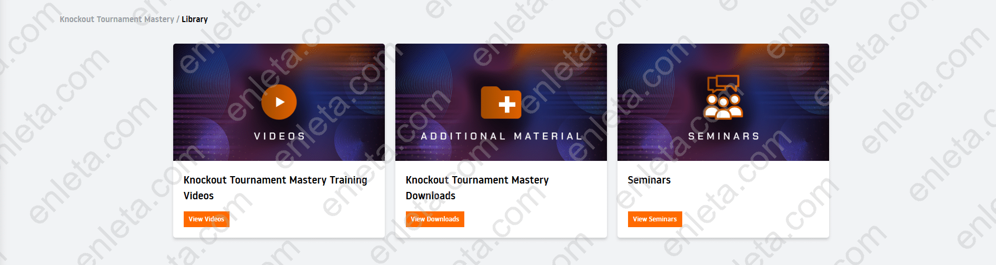This screenshot has height=265, width=996.
Task: Go to Knockout Tournament Mastery breadcrumb link
Action: (x=117, y=19)
